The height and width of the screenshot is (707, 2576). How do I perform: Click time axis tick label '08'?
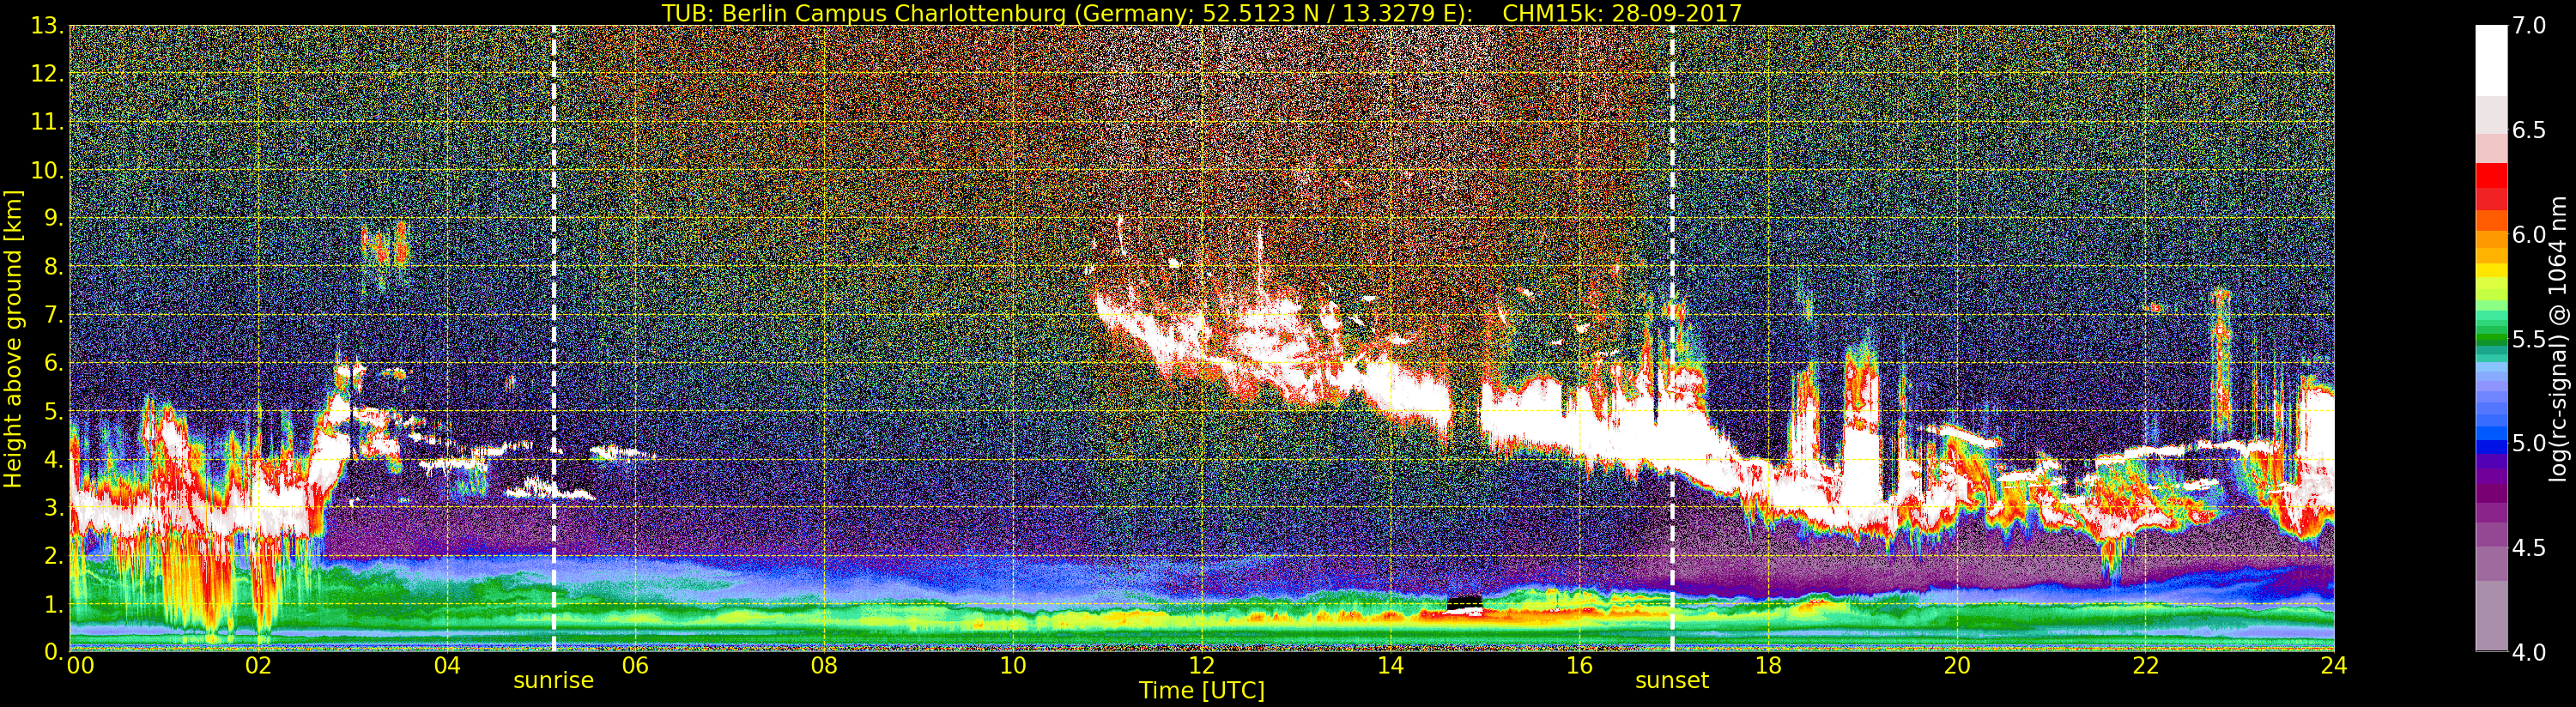pyautogui.click(x=824, y=666)
